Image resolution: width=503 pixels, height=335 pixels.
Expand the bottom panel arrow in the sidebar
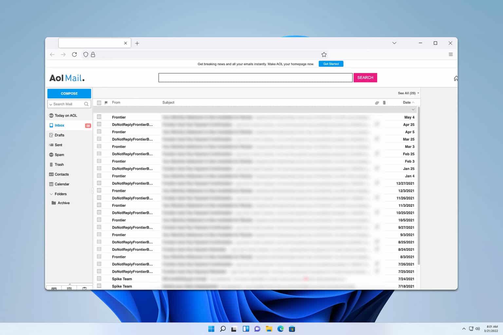click(69, 284)
